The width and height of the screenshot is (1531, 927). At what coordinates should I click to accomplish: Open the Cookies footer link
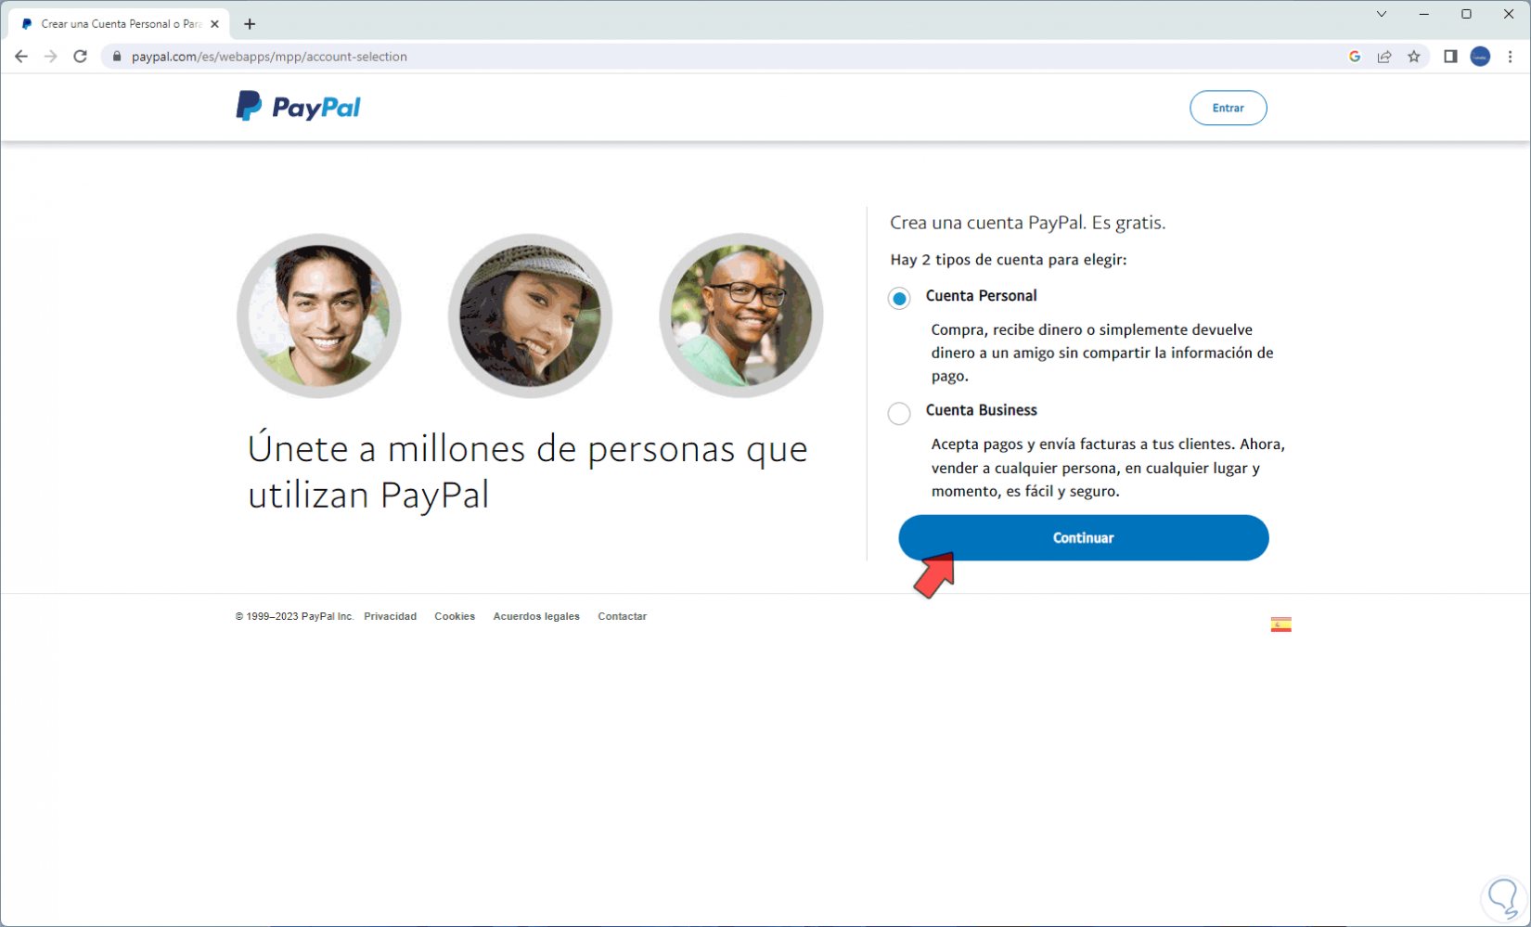tap(455, 616)
